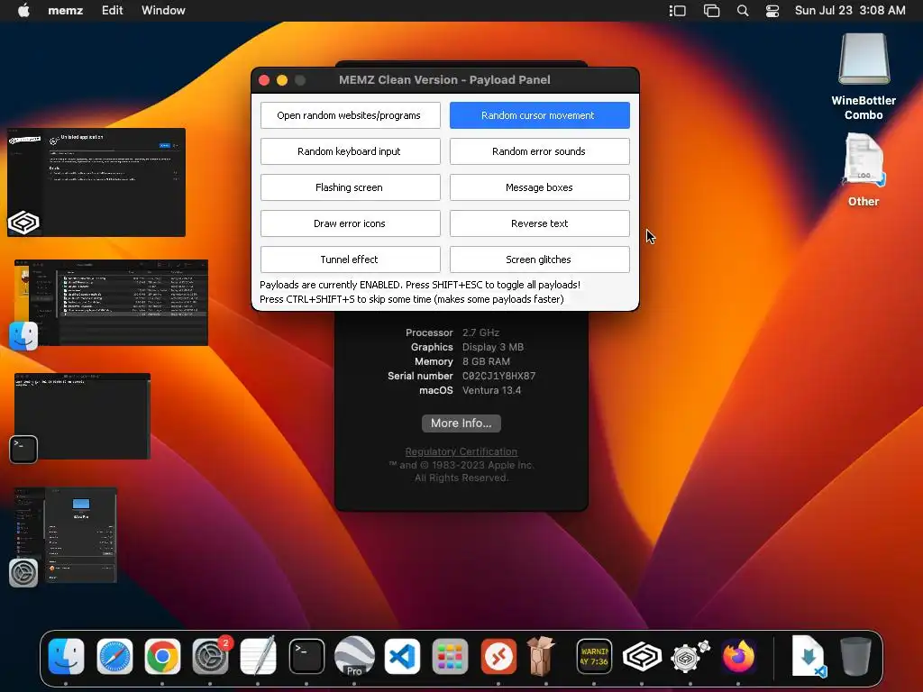Switch to the Terminal Stage Manager thumbnail
The height and width of the screenshot is (692, 923).
tap(82, 415)
